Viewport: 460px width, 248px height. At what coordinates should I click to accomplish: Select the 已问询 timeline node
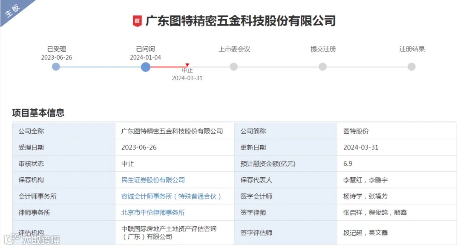(x=146, y=67)
